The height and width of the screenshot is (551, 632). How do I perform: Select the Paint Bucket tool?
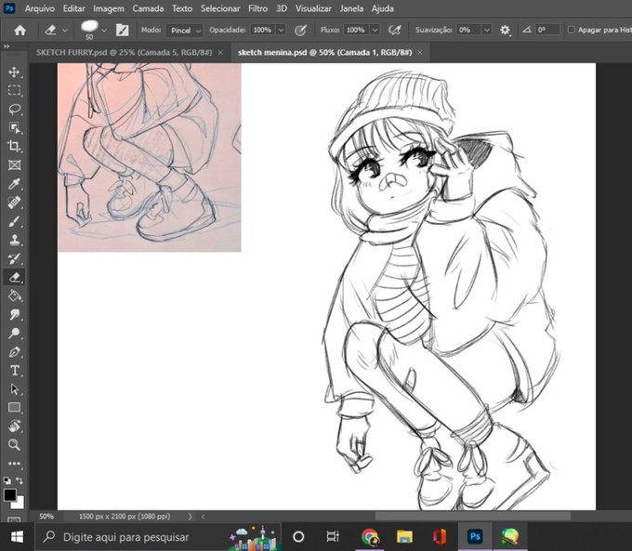(x=15, y=295)
